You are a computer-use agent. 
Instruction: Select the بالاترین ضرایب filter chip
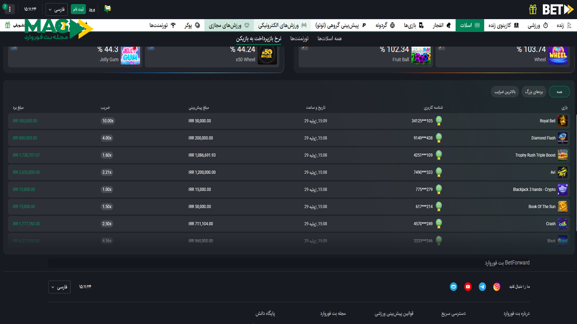coord(505,92)
